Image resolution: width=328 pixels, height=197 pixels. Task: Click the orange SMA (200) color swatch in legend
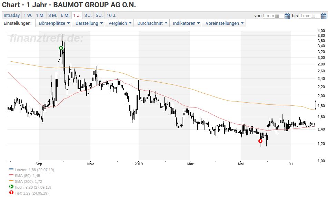click(11, 181)
